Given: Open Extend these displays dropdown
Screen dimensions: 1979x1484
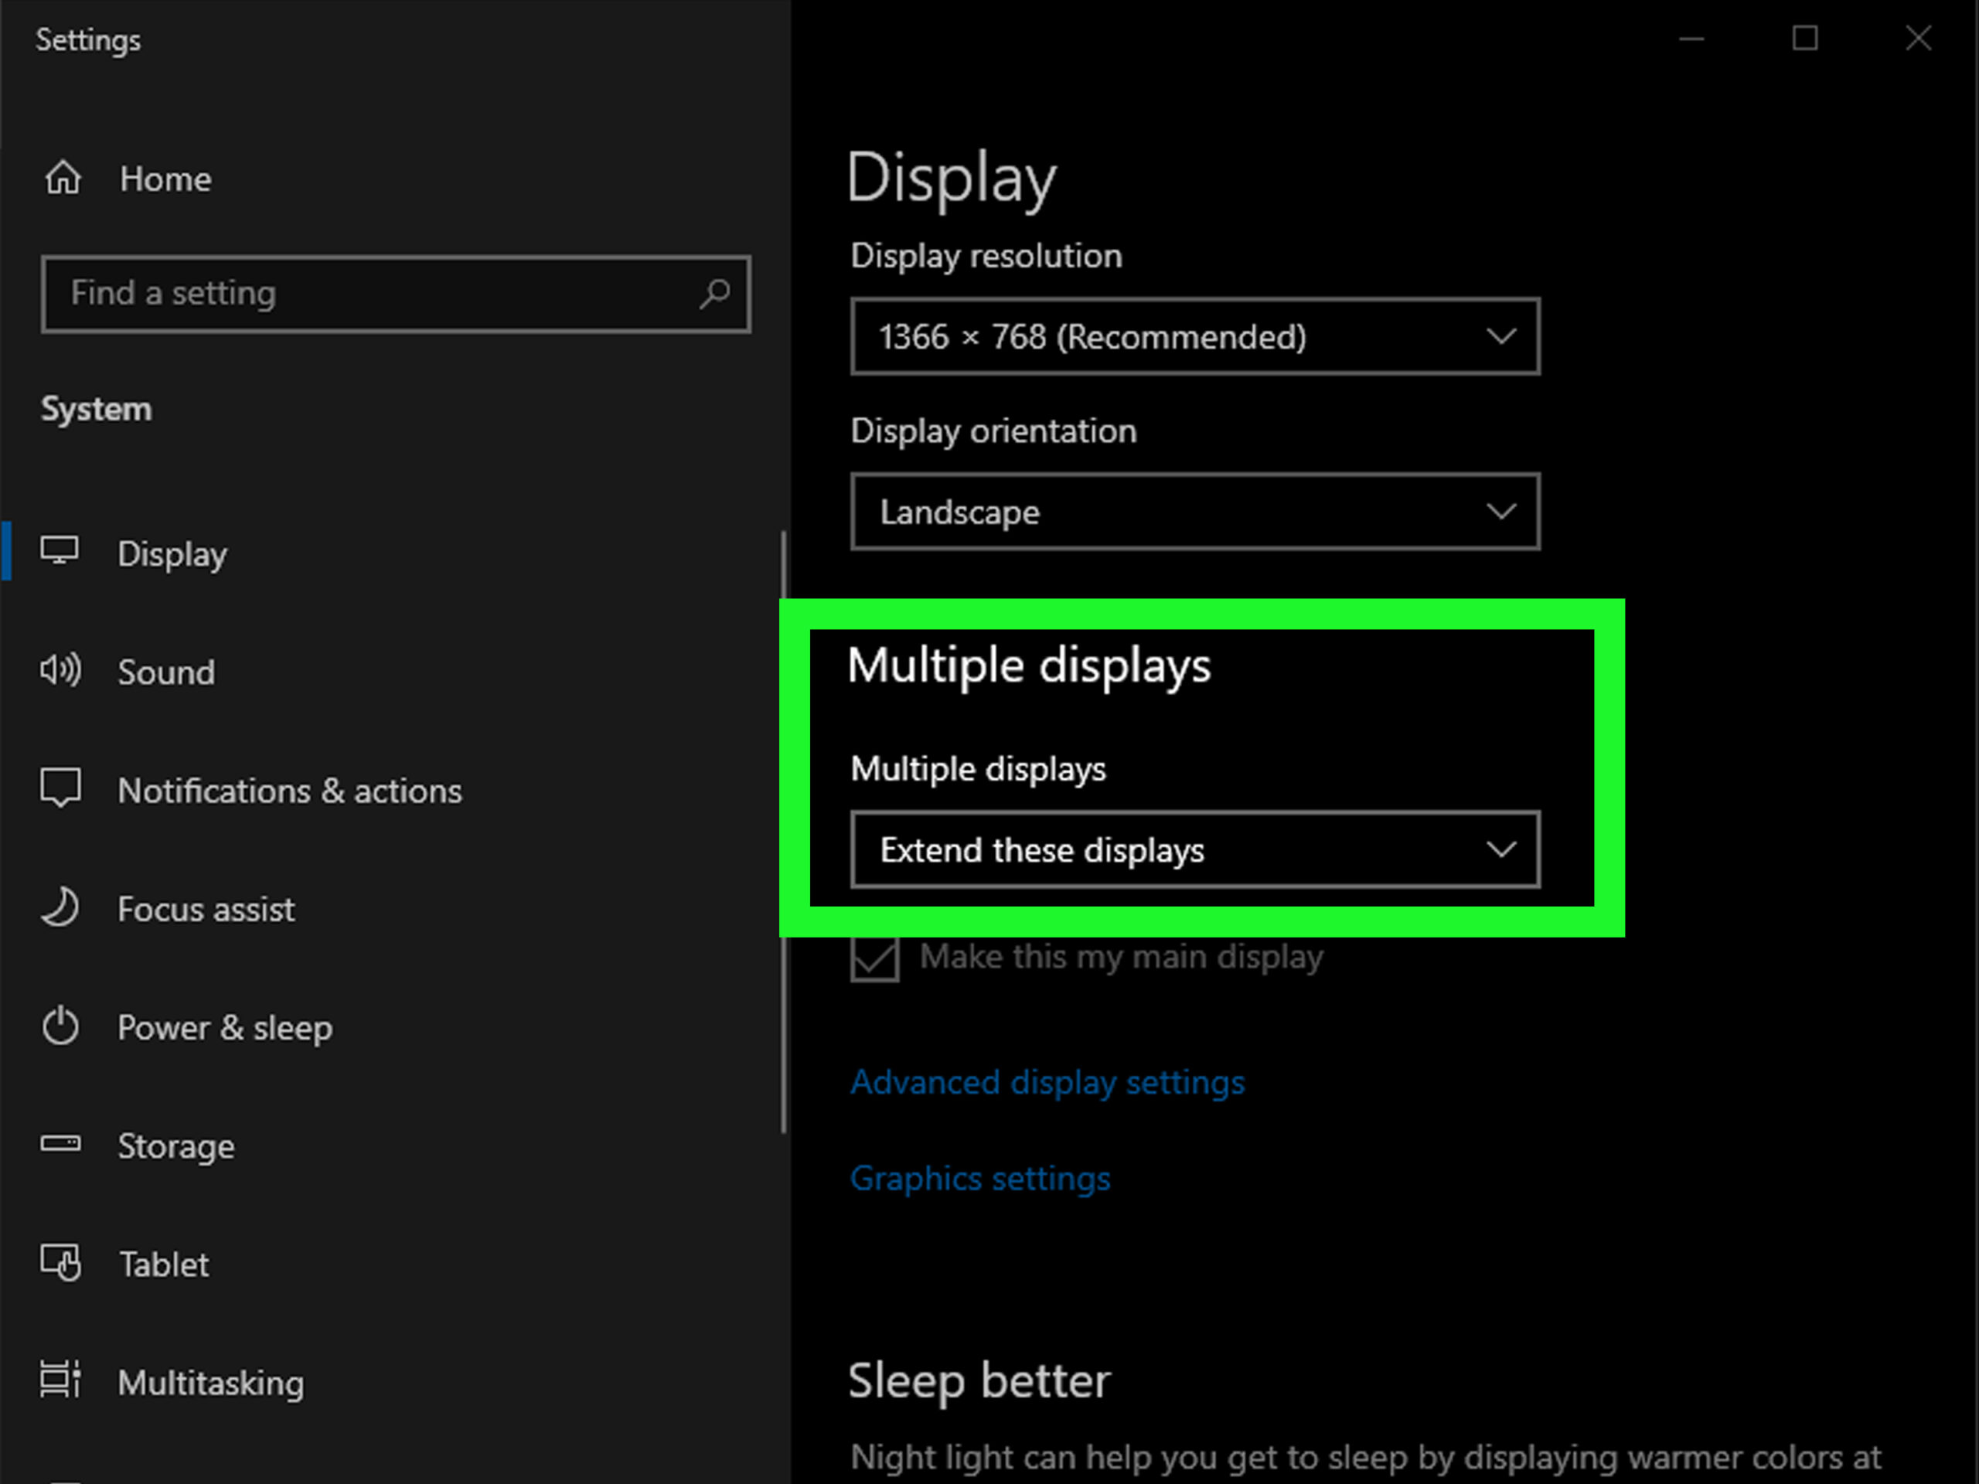Looking at the screenshot, I should pos(1194,849).
